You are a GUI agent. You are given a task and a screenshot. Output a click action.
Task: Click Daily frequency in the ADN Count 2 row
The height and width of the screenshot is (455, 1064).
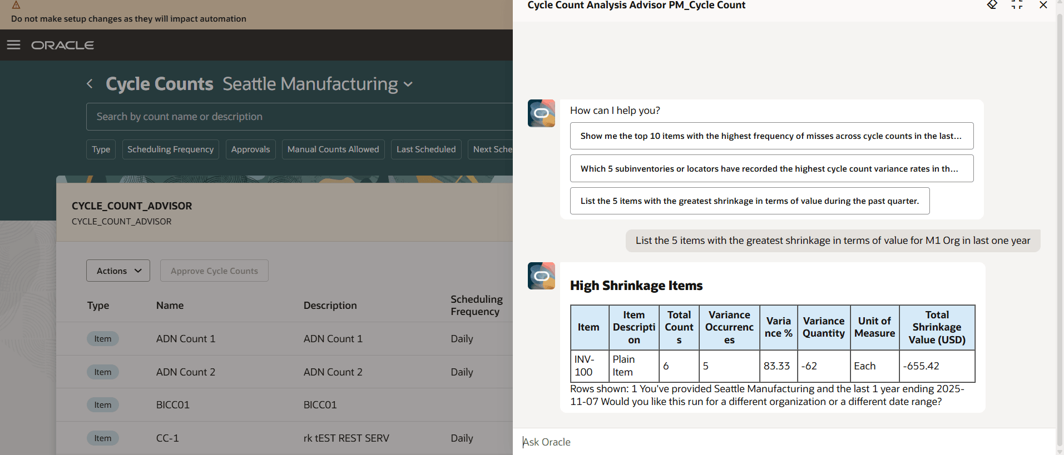click(x=462, y=372)
